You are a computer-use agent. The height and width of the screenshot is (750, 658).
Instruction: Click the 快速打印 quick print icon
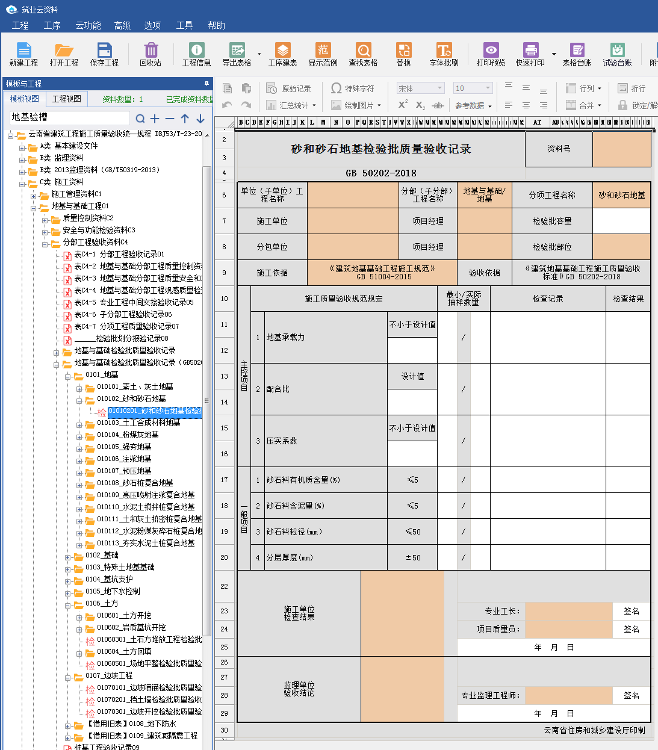click(530, 54)
